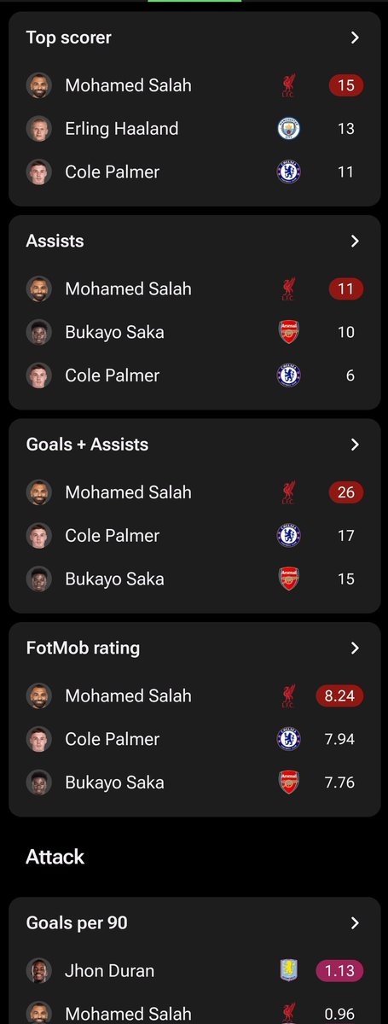Tap Arsenal crest next to Saka in Assists
The image size is (388, 1024).
pyautogui.click(x=289, y=332)
